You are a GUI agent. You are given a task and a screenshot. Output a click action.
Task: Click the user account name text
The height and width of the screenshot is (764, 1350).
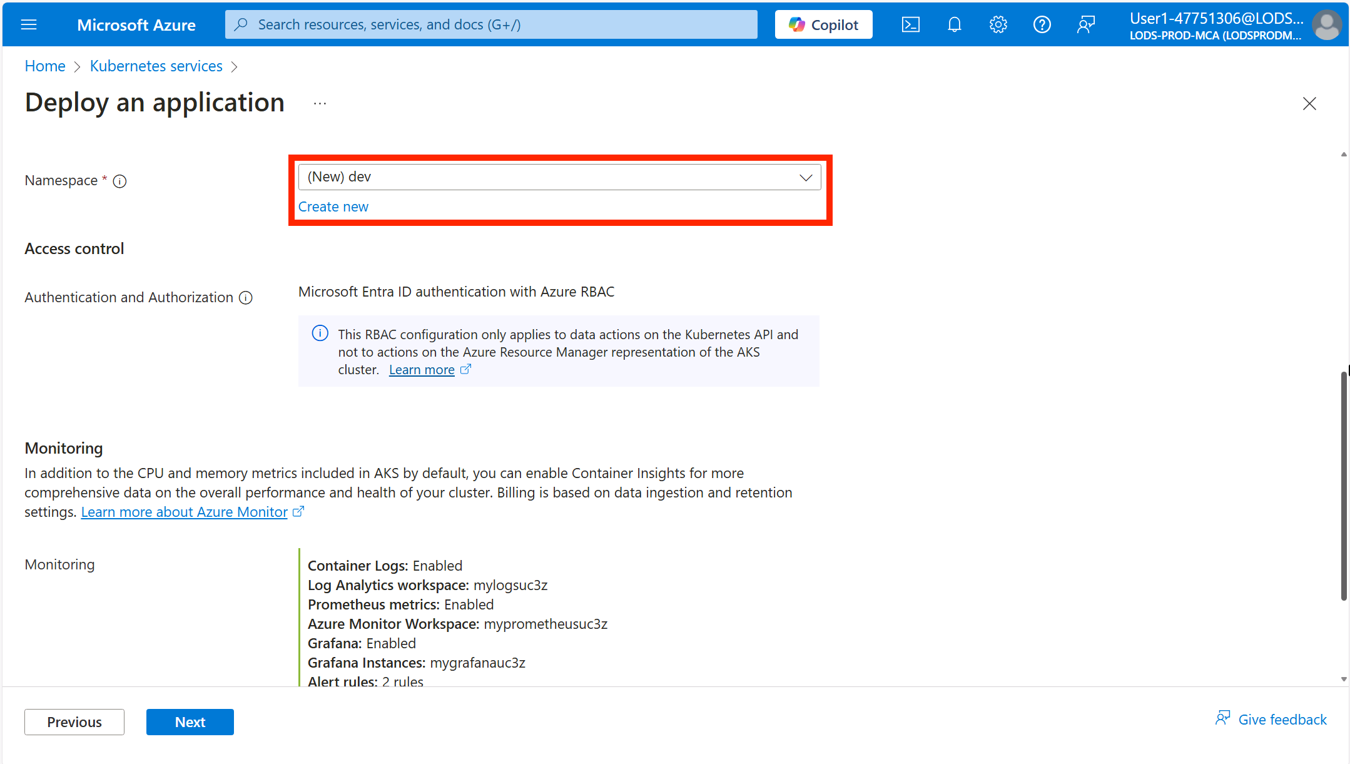1216,19
